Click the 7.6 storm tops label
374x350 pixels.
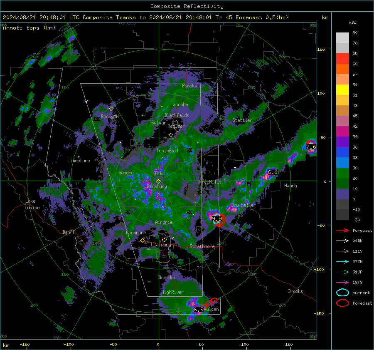coord(311,146)
